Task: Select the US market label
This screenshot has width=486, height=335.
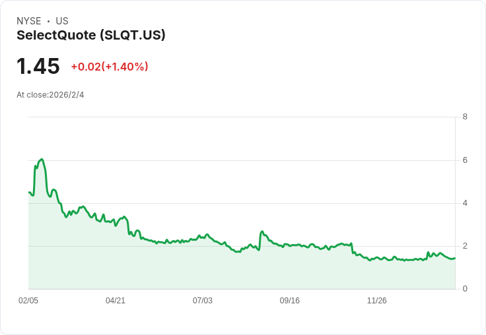Action: [x=62, y=21]
